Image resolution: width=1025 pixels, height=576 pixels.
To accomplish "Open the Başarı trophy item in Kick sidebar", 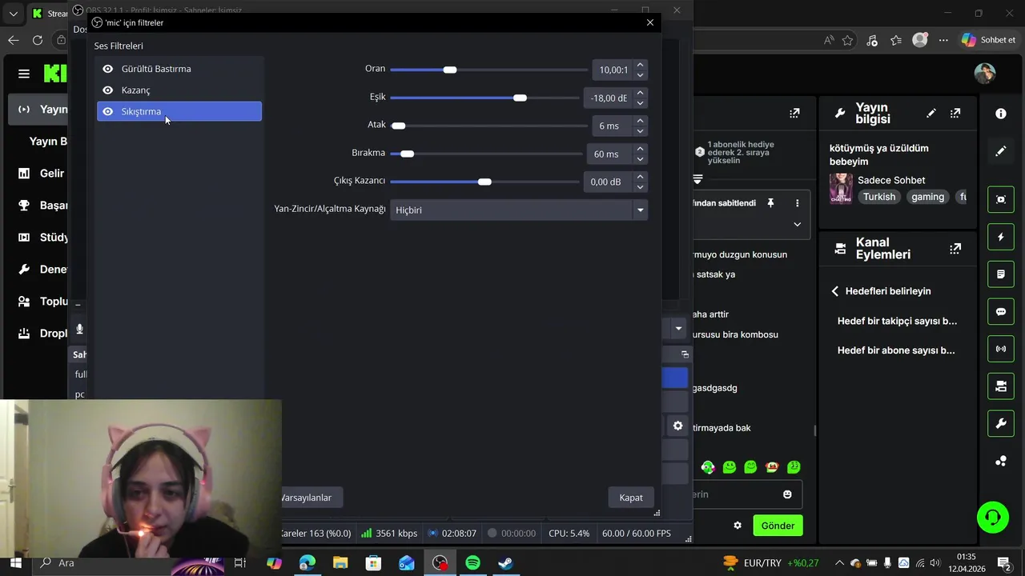I will click(40, 206).
